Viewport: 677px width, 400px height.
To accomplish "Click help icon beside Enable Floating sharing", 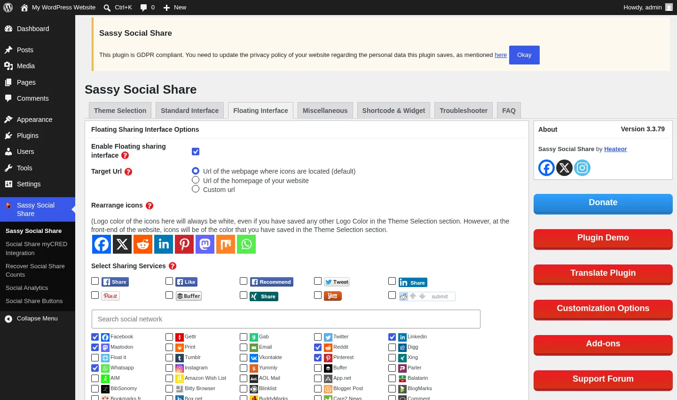I will (x=125, y=155).
